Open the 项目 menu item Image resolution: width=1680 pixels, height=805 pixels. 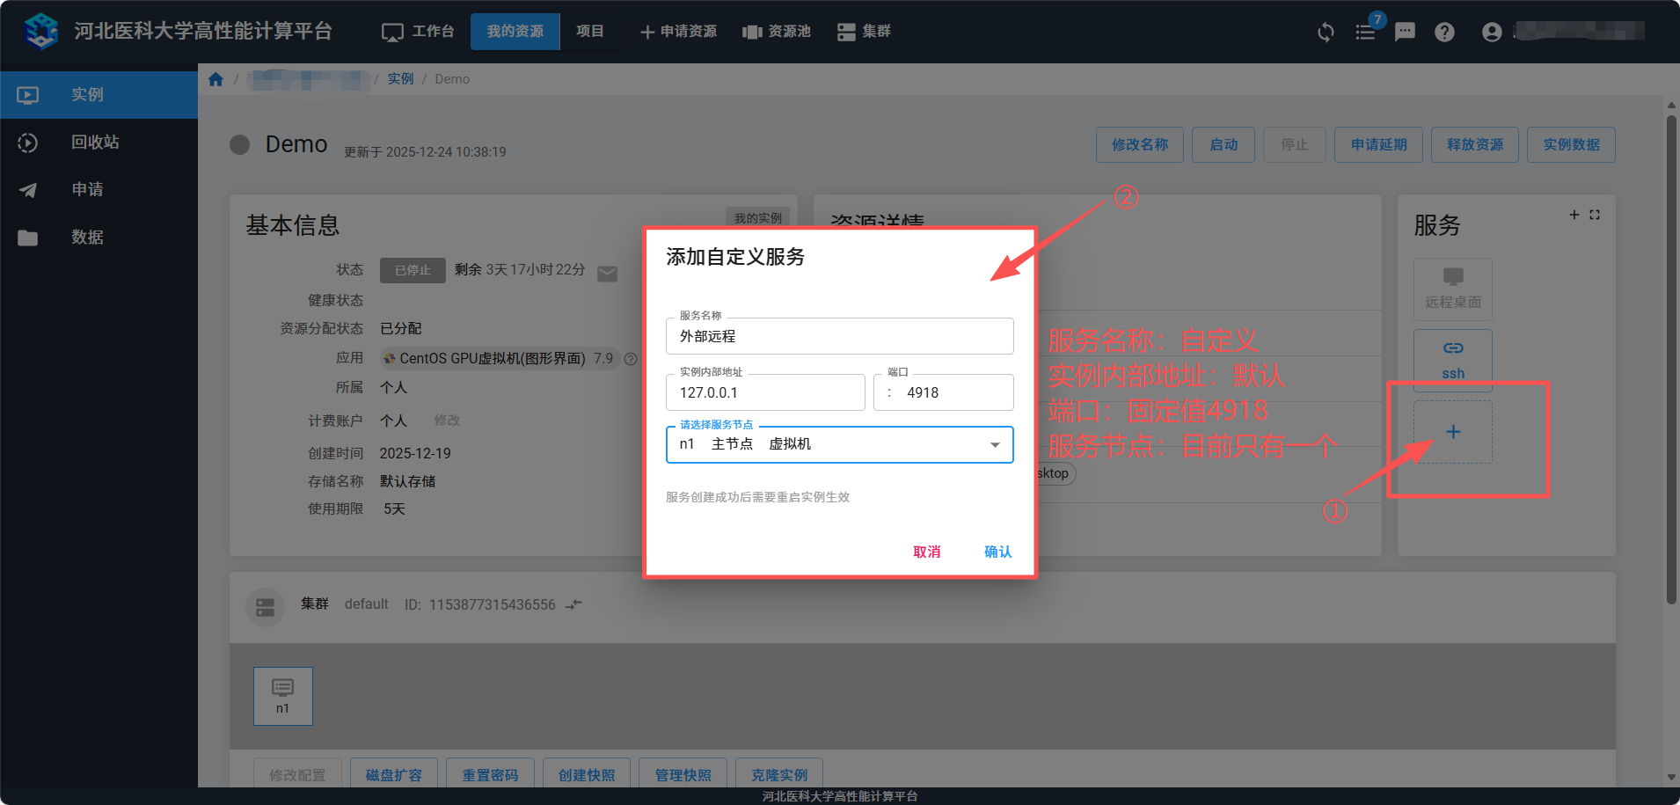(x=589, y=32)
